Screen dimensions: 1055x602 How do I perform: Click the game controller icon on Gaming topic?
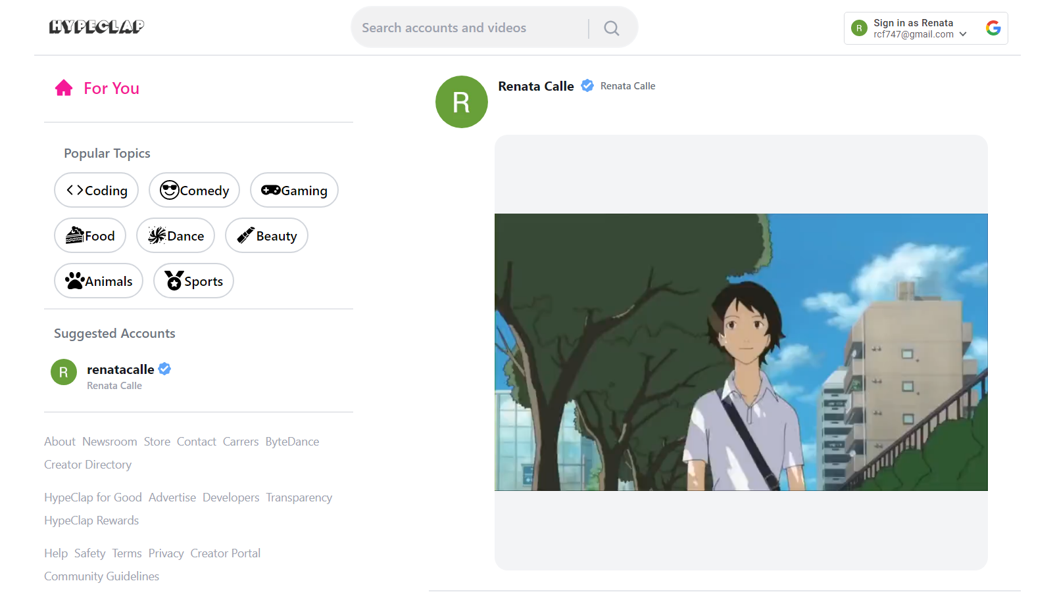point(270,190)
